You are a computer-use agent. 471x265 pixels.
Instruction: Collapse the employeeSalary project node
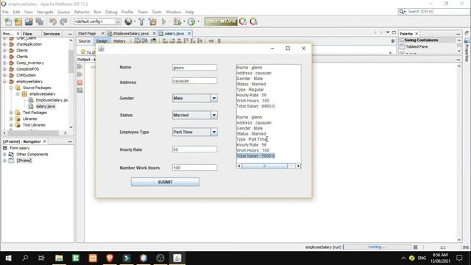point(4,82)
